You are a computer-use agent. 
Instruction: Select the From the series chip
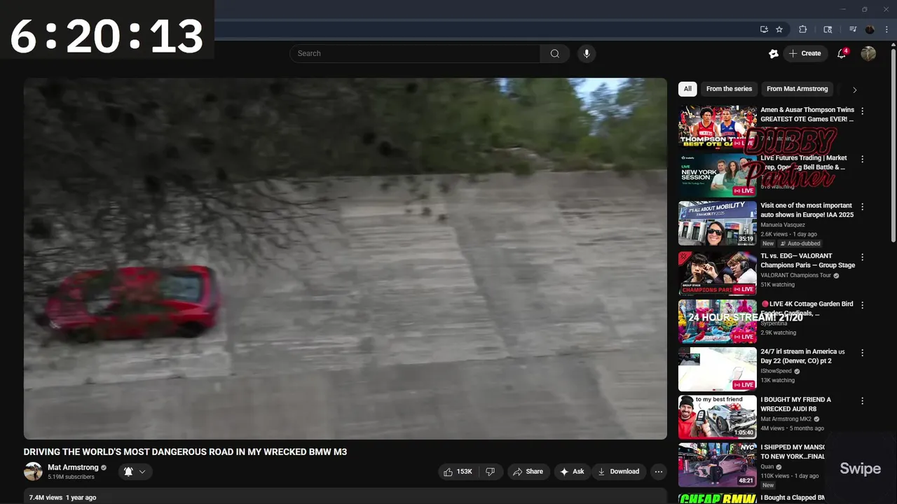click(x=729, y=89)
